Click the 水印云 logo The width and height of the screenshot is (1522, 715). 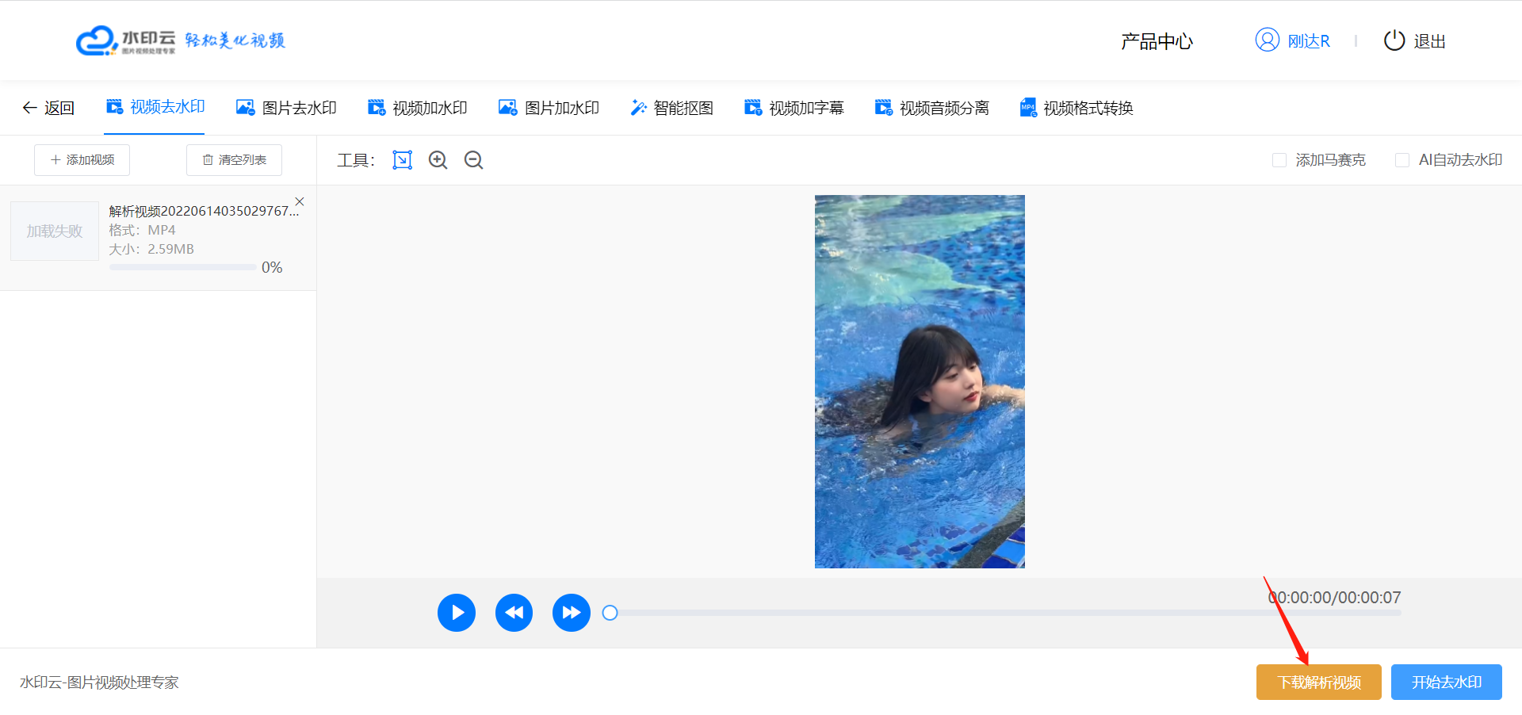pyautogui.click(x=127, y=40)
